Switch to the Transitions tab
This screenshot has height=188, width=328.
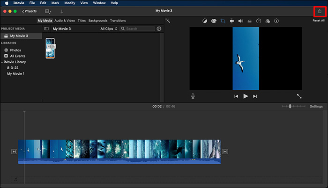(x=118, y=21)
